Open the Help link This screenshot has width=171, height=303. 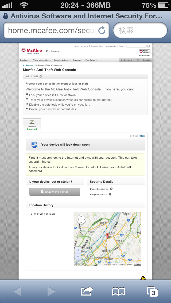coord(142,136)
